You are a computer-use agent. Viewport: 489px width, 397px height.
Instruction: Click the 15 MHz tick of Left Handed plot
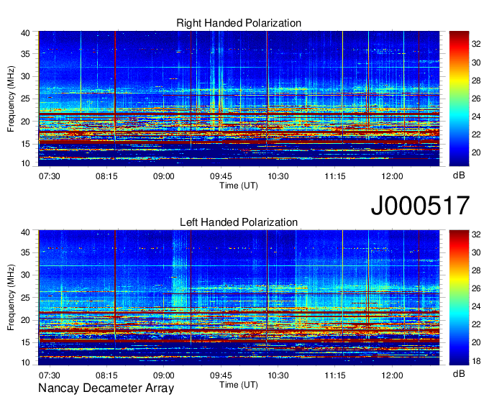point(26,342)
